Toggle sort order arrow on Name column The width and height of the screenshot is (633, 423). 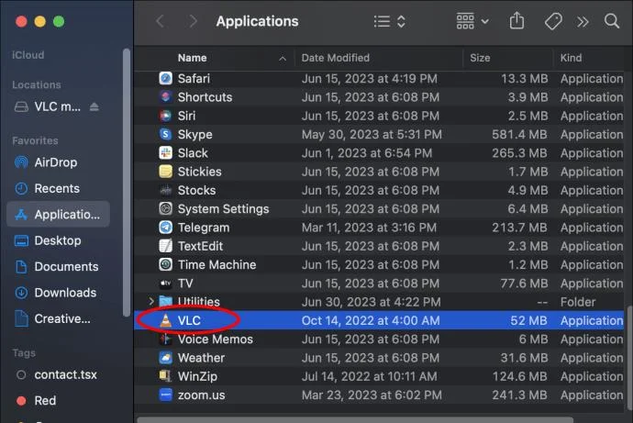click(283, 59)
